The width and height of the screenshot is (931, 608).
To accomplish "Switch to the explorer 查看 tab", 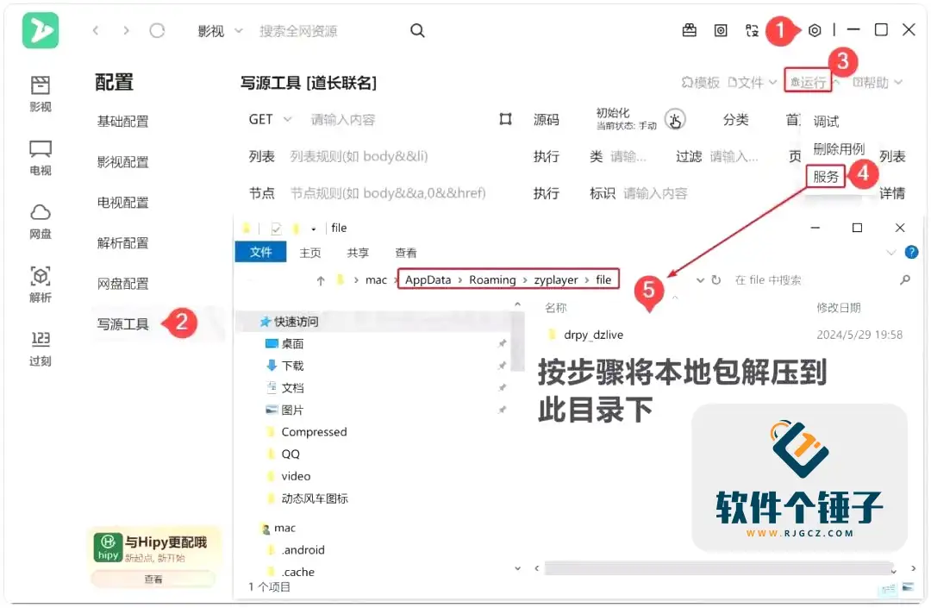I will [x=406, y=253].
